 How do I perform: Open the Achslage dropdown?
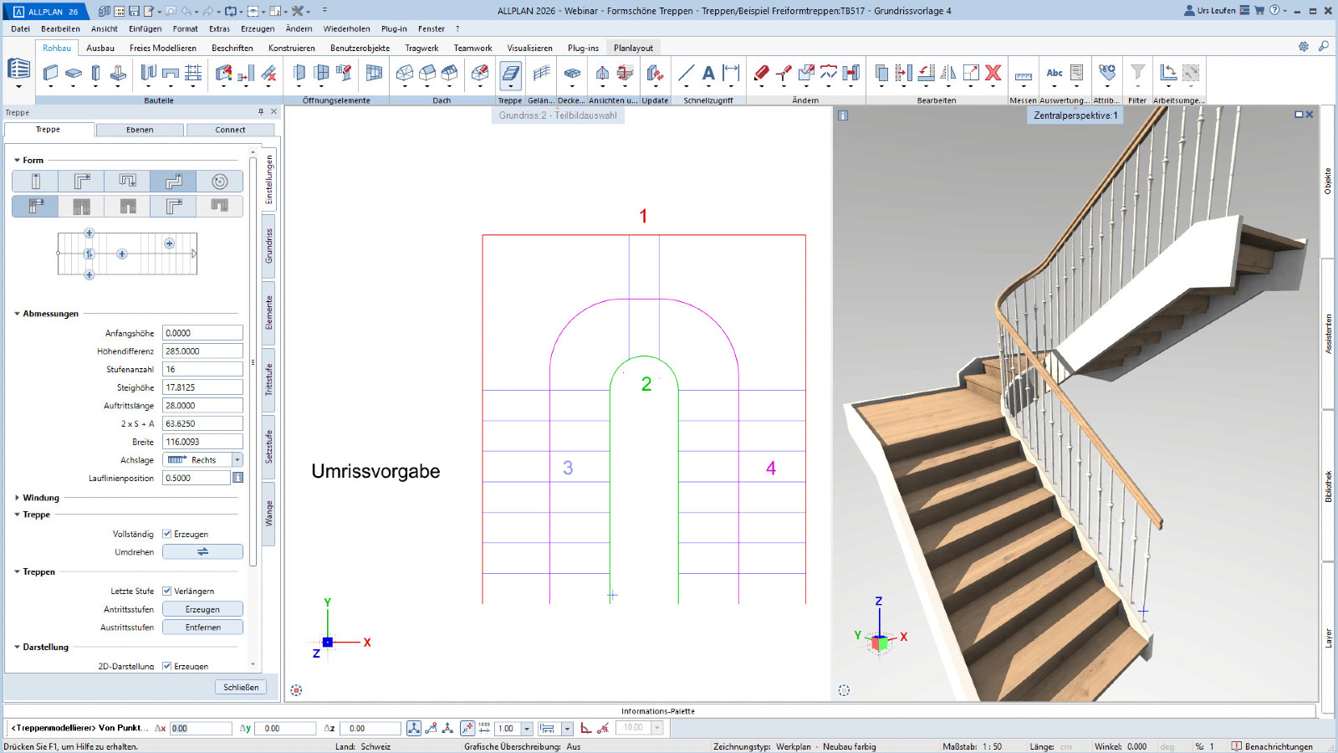(x=237, y=460)
